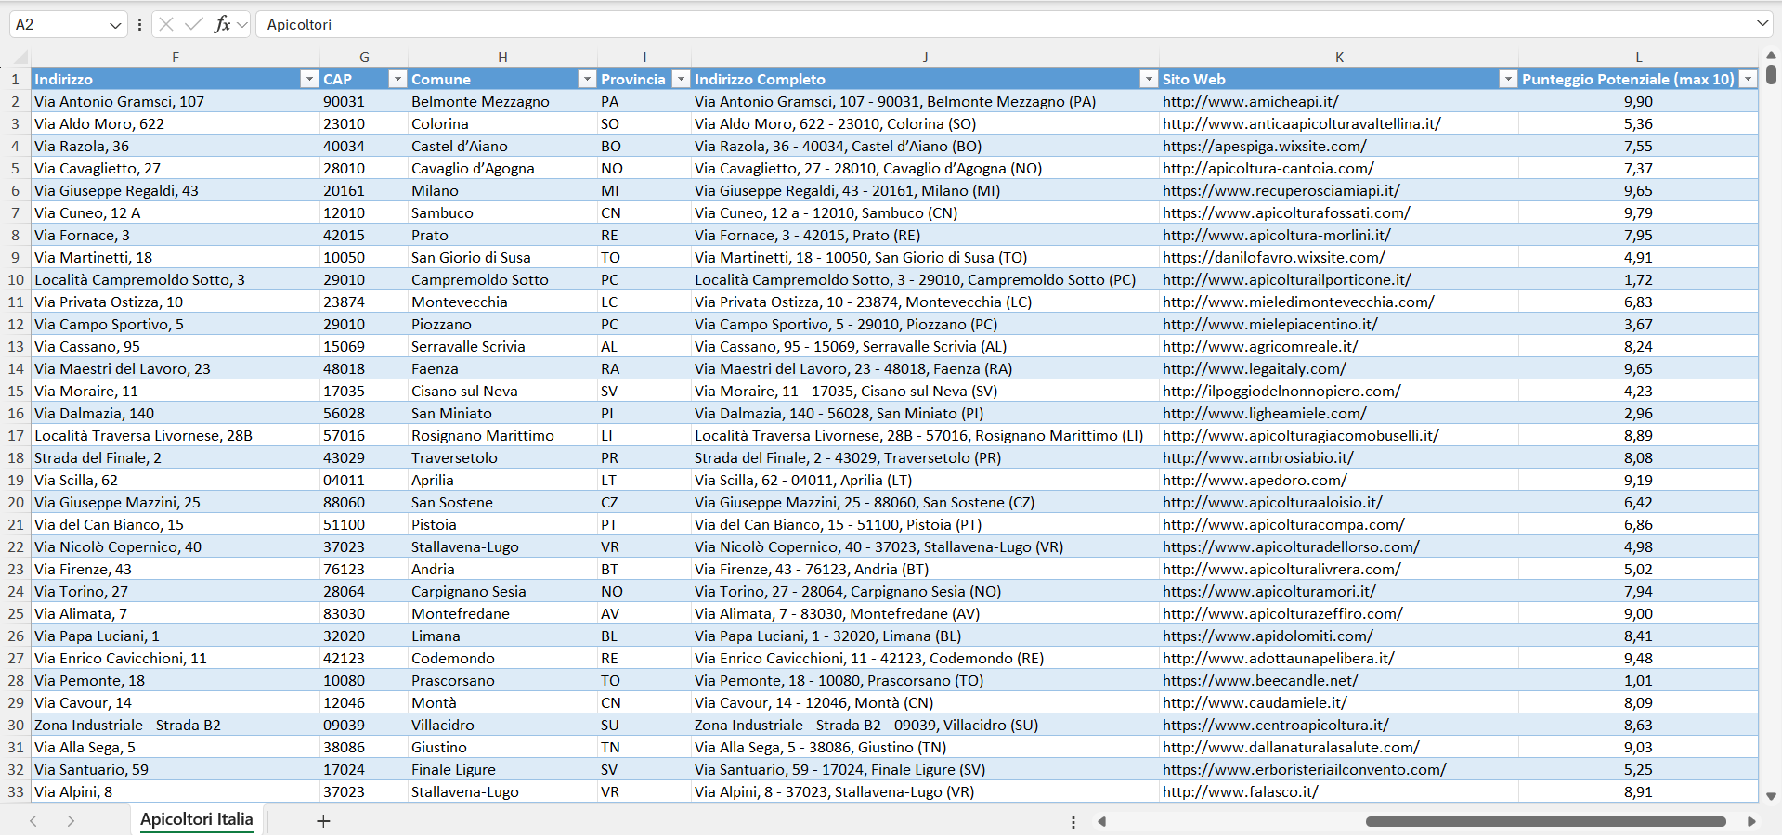
Task: Click the cancel entry X icon in formula bar
Action: [166, 24]
